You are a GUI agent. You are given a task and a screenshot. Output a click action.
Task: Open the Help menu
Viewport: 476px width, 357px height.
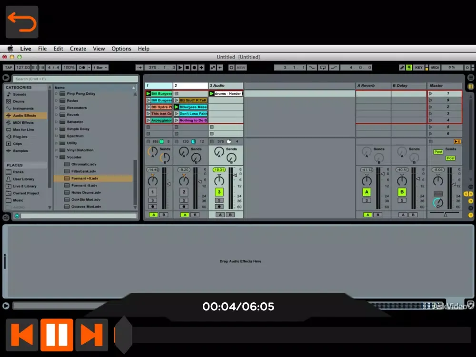pyautogui.click(x=144, y=49)
